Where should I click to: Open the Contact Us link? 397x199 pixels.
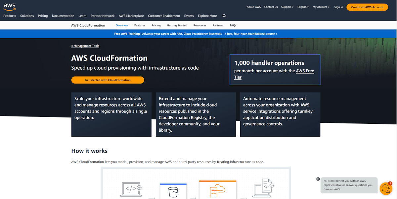271,7
